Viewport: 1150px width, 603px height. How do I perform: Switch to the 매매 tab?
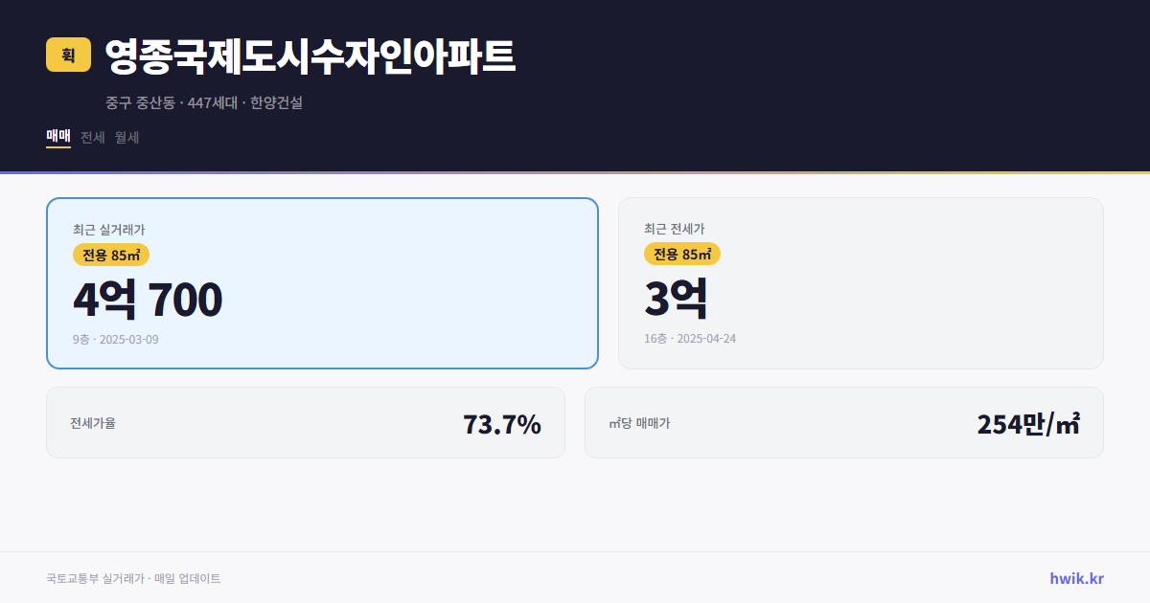pyautogui.click(x=57, y=137)
